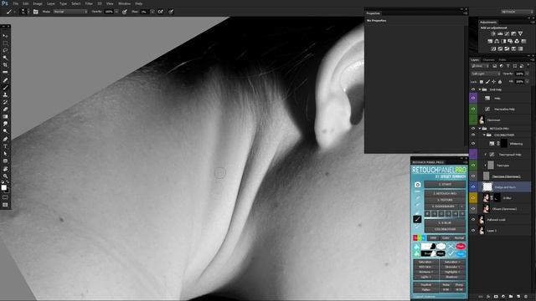Select the Clone Stamp tool
This screenshot has height=301, width=536.
pos(5,94)
